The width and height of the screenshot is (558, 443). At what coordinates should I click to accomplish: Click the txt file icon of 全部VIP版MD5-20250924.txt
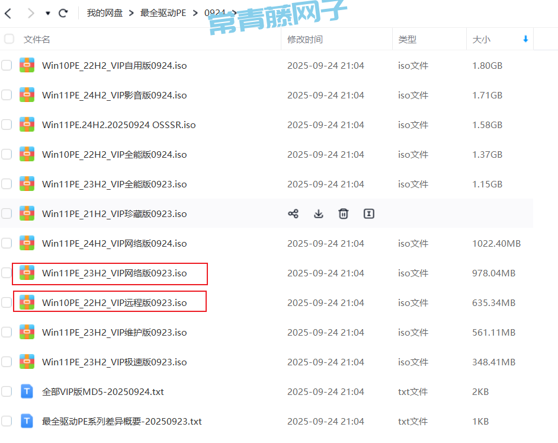(27, 391)
